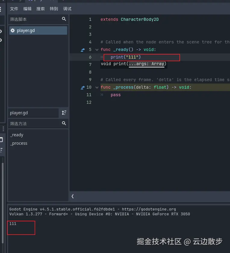230x253 pixels.
Task: Click the gear icon beside player.gd
Action: point(13,30)
